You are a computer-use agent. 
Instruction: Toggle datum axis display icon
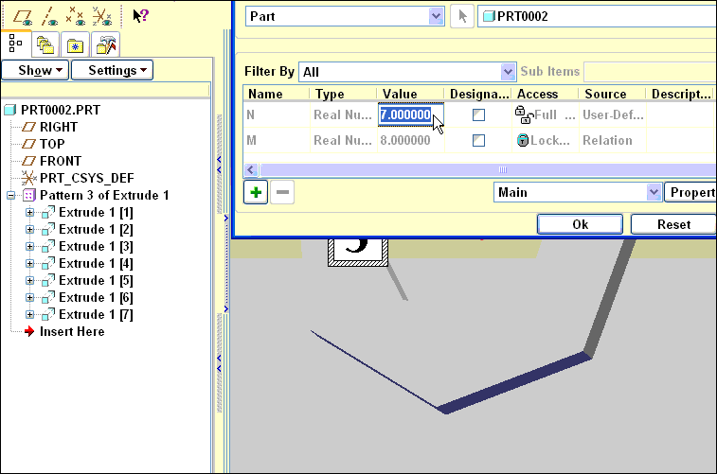coord(45,14)
